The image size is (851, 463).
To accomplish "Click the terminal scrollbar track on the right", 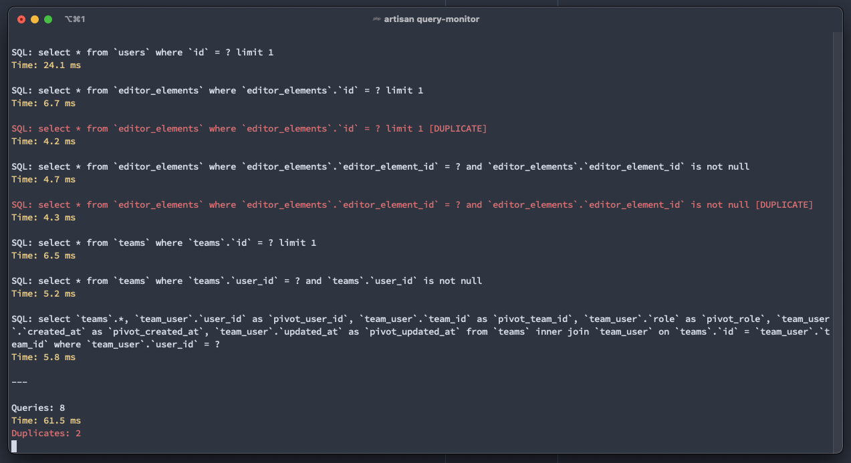I will point(837,242).
